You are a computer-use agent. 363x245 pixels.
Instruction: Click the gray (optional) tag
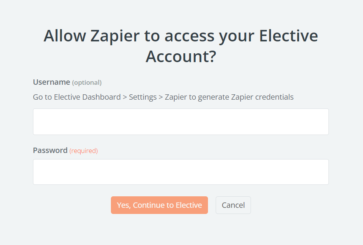pyautogui.click(x=87, y=82)
